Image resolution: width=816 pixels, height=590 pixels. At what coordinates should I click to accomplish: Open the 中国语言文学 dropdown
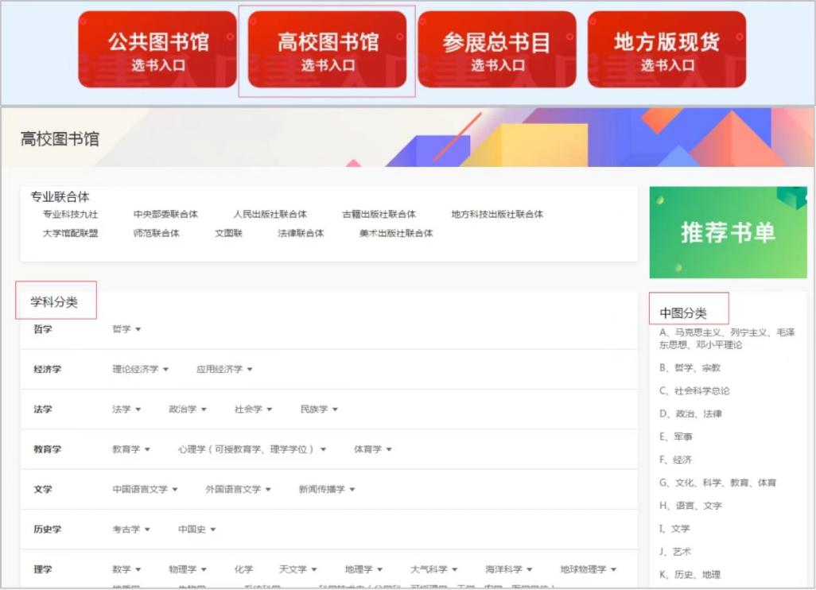(x=145, y=490)
